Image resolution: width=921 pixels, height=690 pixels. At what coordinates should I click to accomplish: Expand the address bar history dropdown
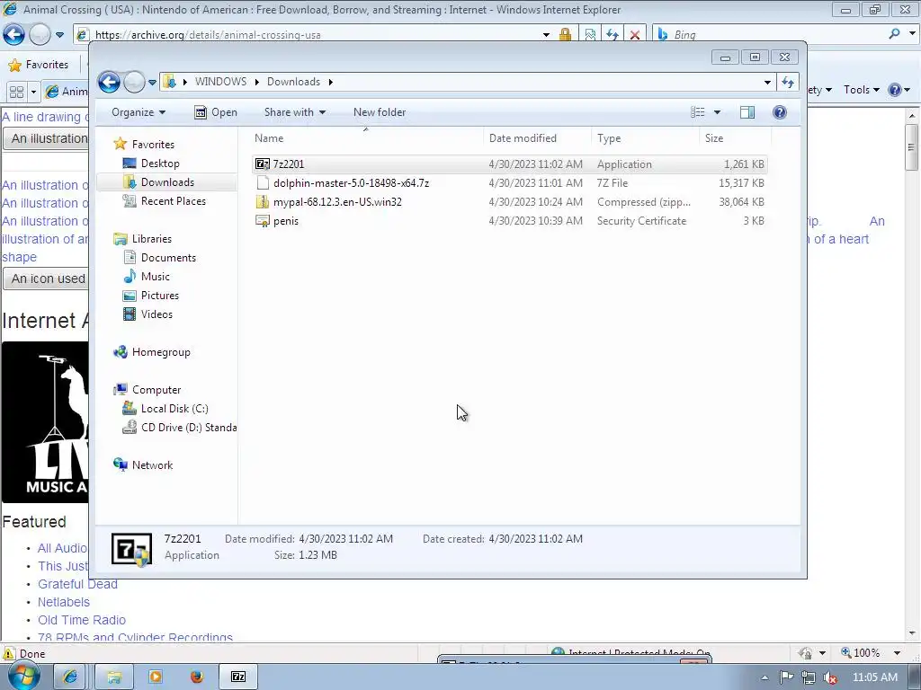click(x=767, y=82)
